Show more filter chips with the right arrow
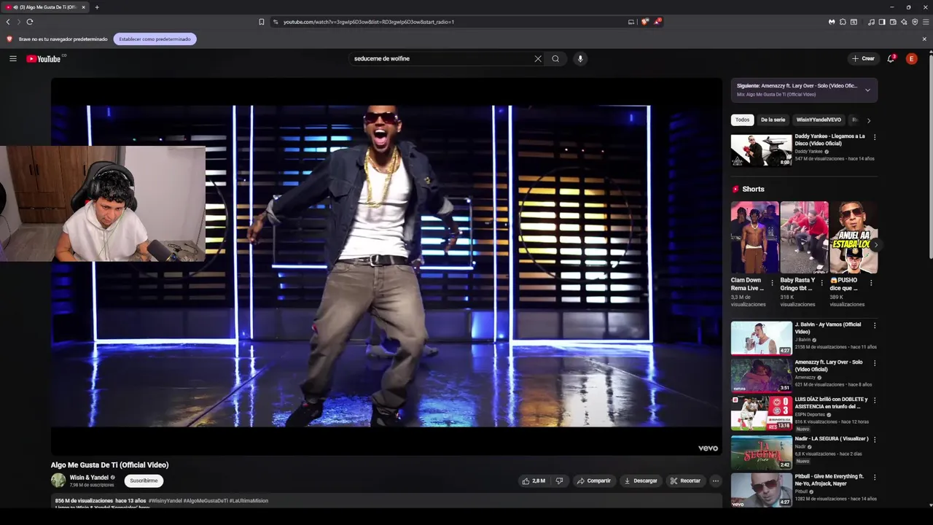 click(x=868, y=120)
